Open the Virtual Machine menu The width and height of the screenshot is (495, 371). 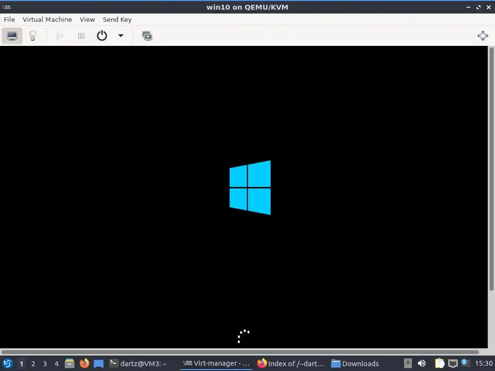coord(47,19)
